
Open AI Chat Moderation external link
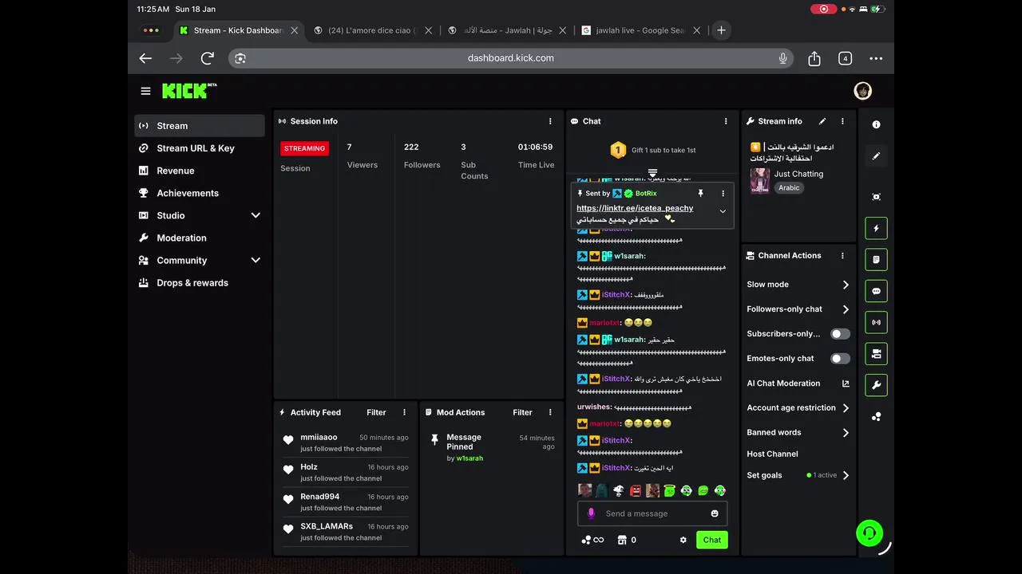846,383
